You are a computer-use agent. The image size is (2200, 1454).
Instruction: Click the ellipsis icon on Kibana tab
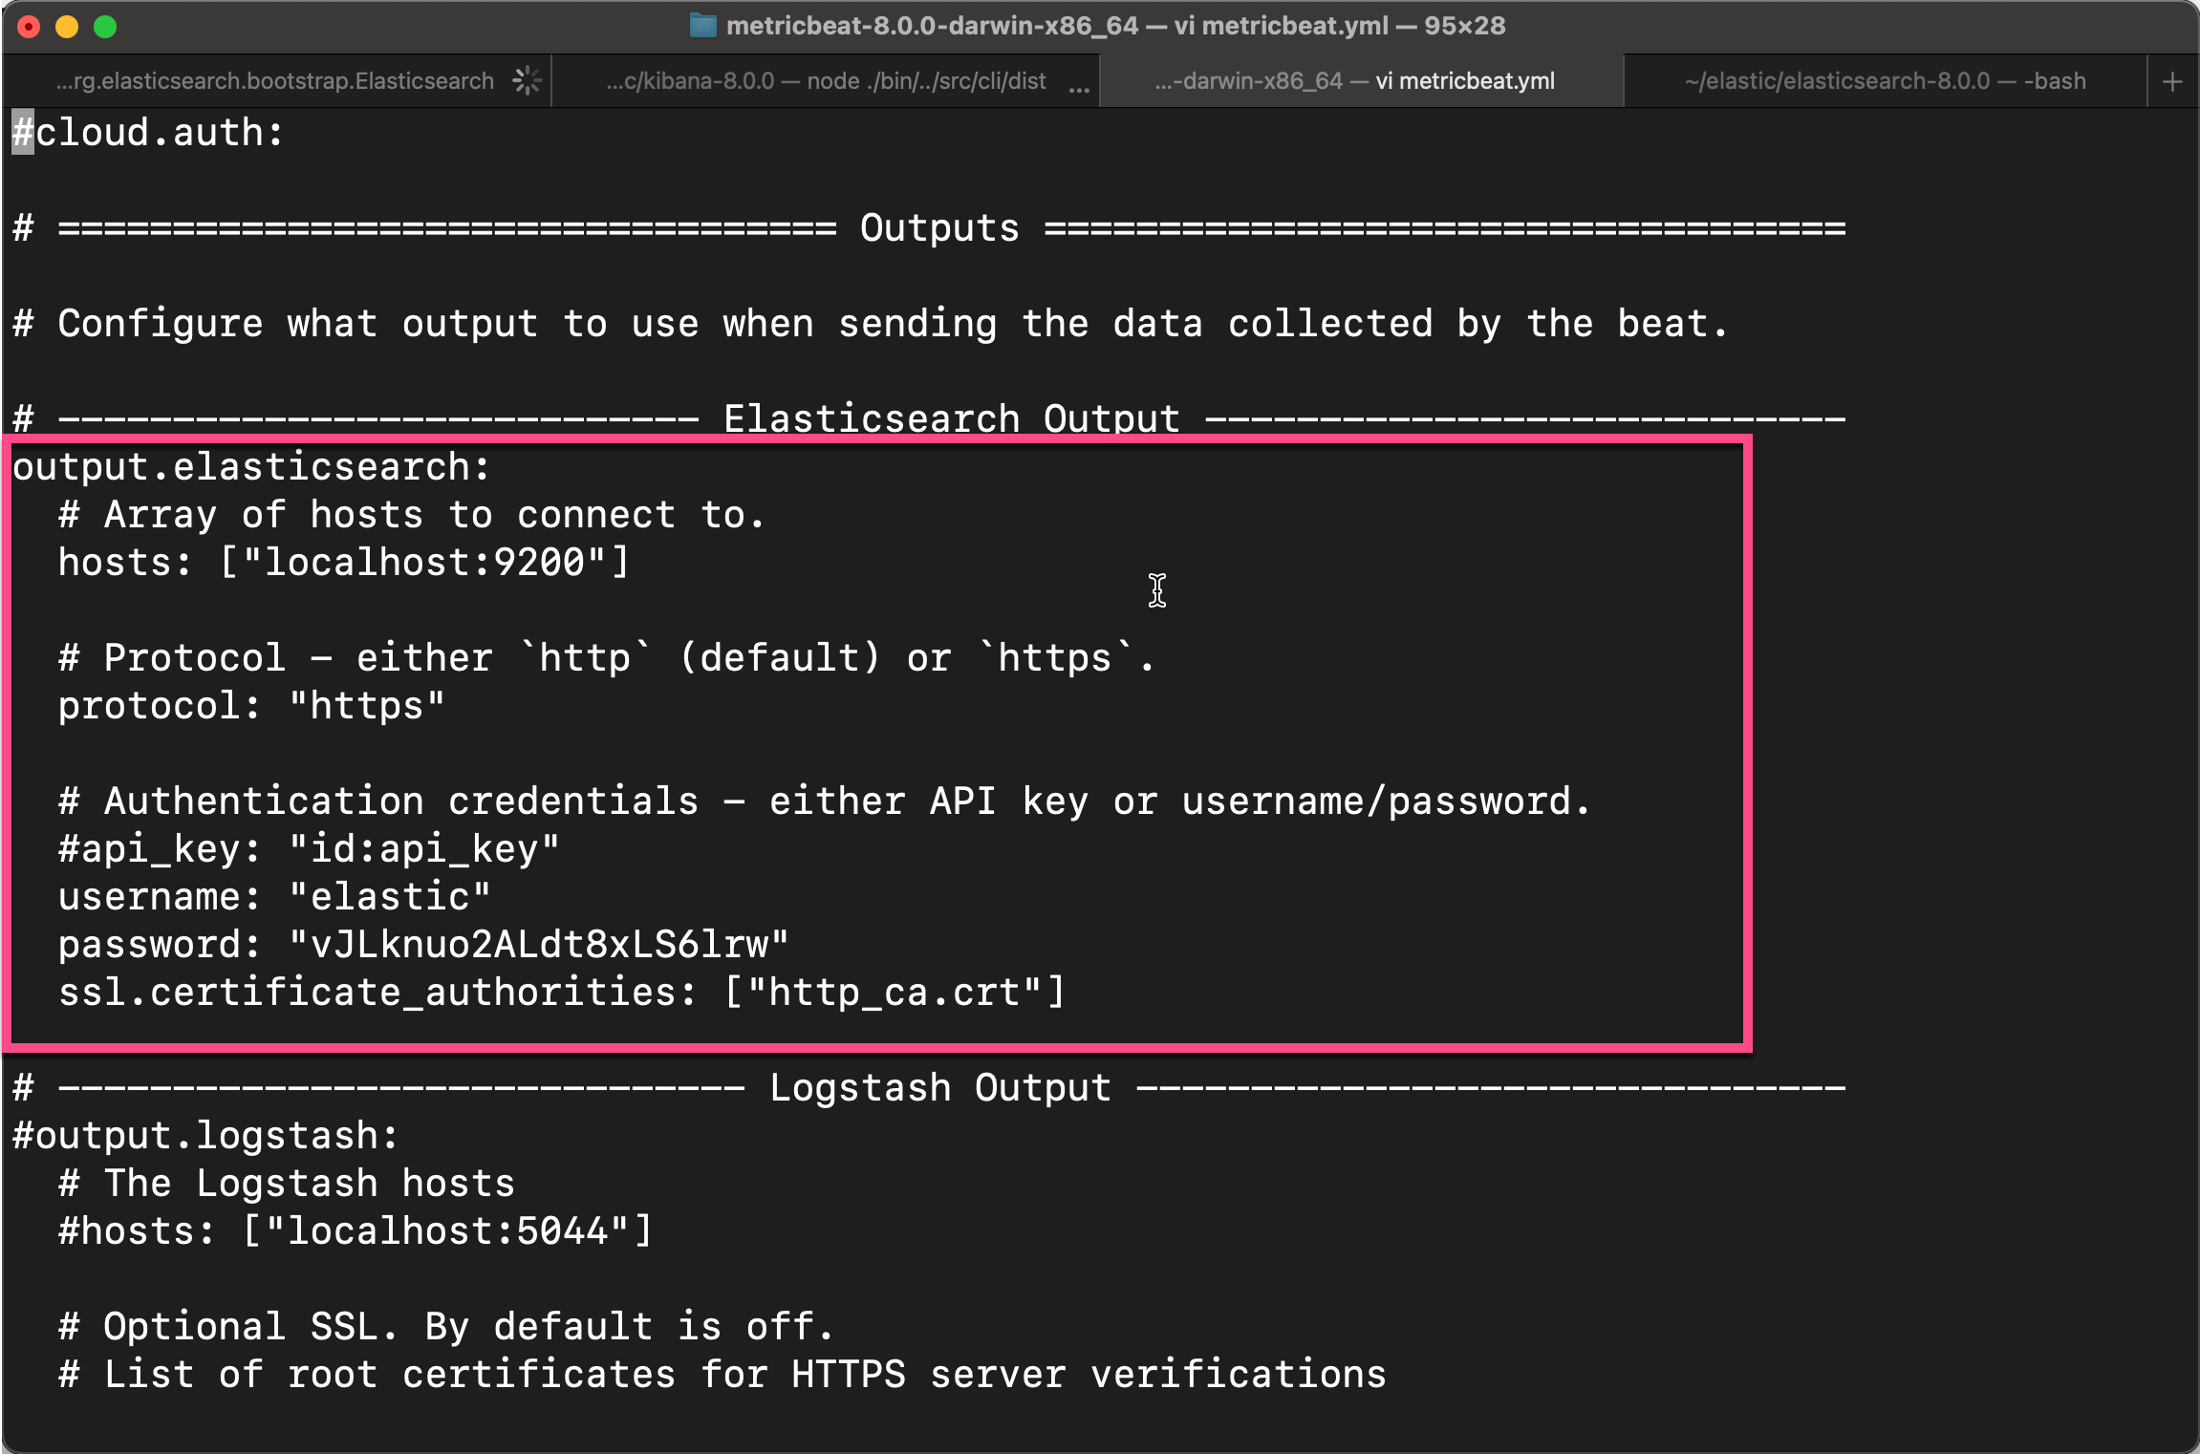[1079, 86]
